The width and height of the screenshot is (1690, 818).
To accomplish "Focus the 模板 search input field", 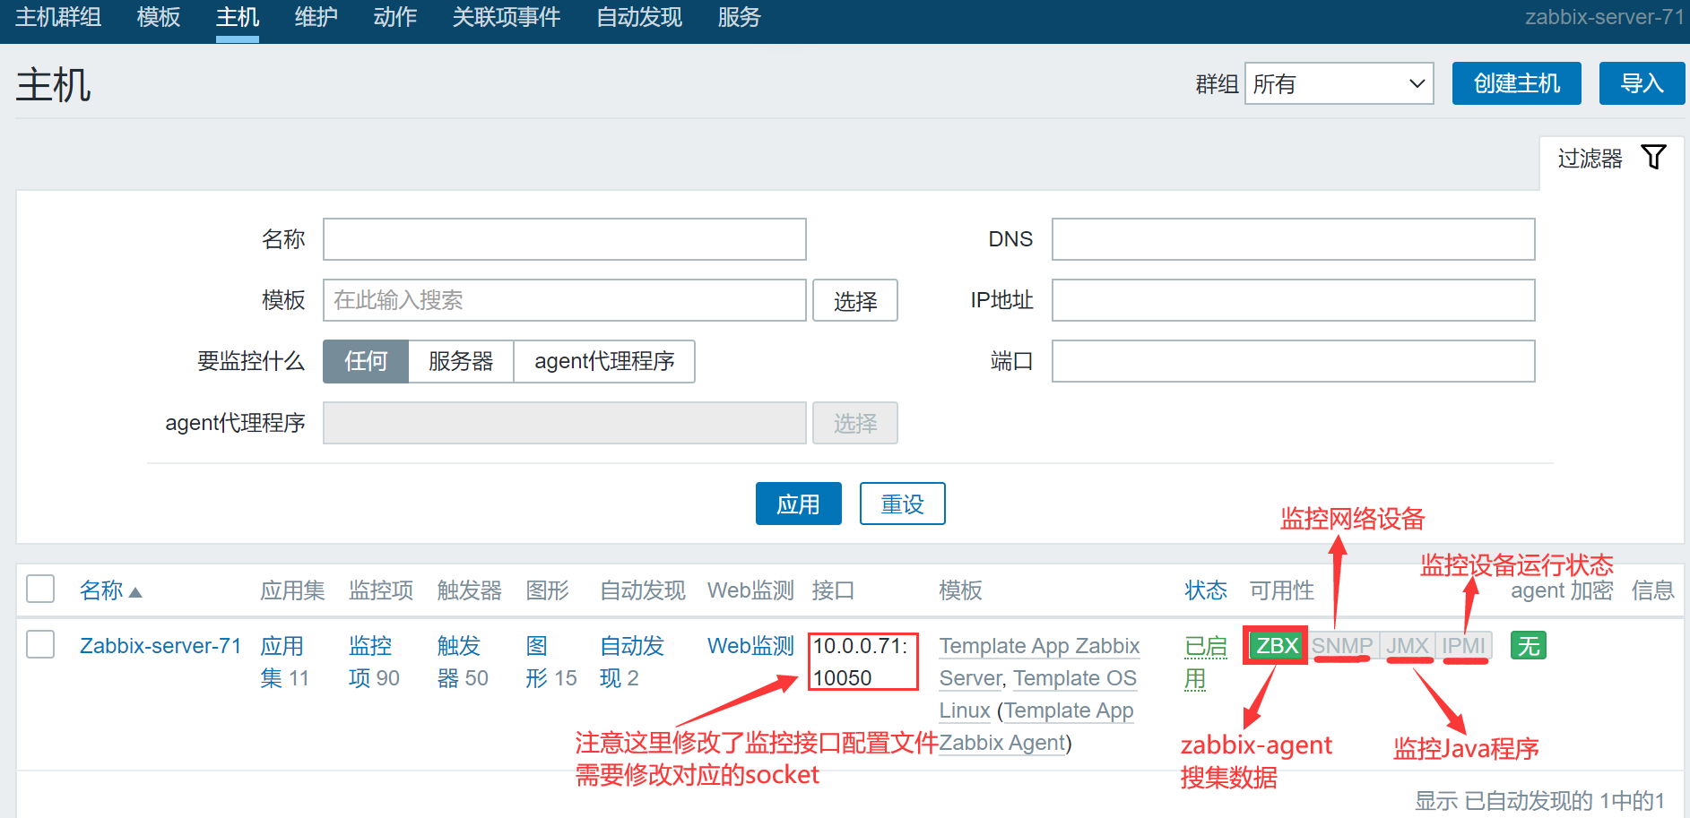I will coord(565,300).
